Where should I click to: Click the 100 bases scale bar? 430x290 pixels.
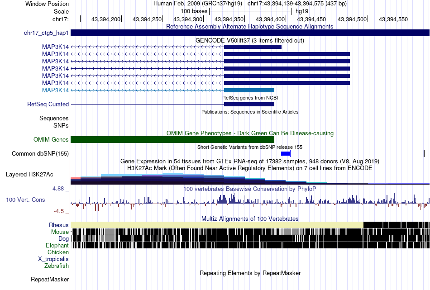(250, 11)
